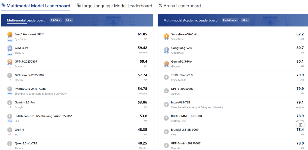This screenshot has height=150, width=308.
Task: Click the rank 8 badge beside Grok-4
Action: click(x=10, y=130)
